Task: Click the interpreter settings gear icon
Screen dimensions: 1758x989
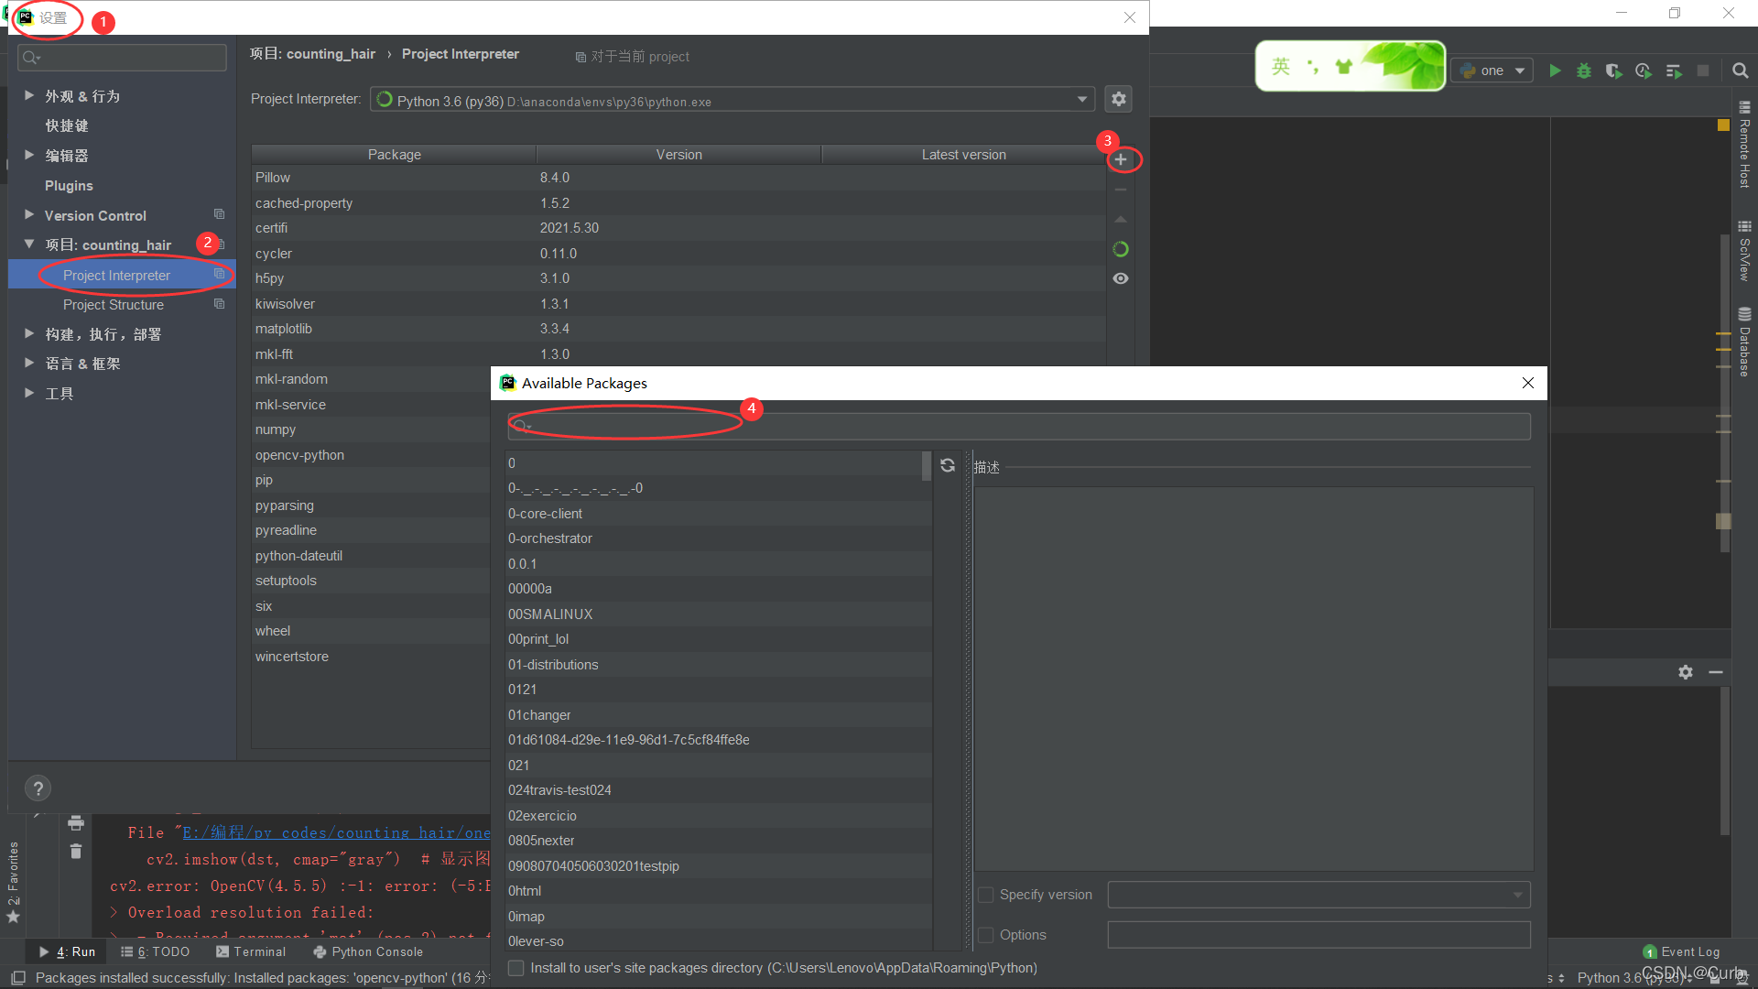Action: pos(1118,99)
